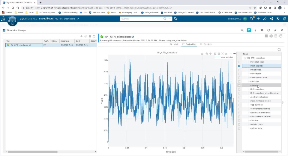Check the order at output point box
Viewport: 288px width, 156px height.
point(239,78)
